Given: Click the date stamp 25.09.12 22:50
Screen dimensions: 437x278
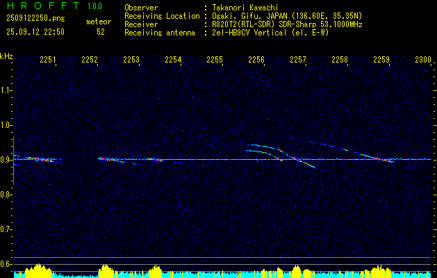Looking at the screenshot, I should click(35, 32).
